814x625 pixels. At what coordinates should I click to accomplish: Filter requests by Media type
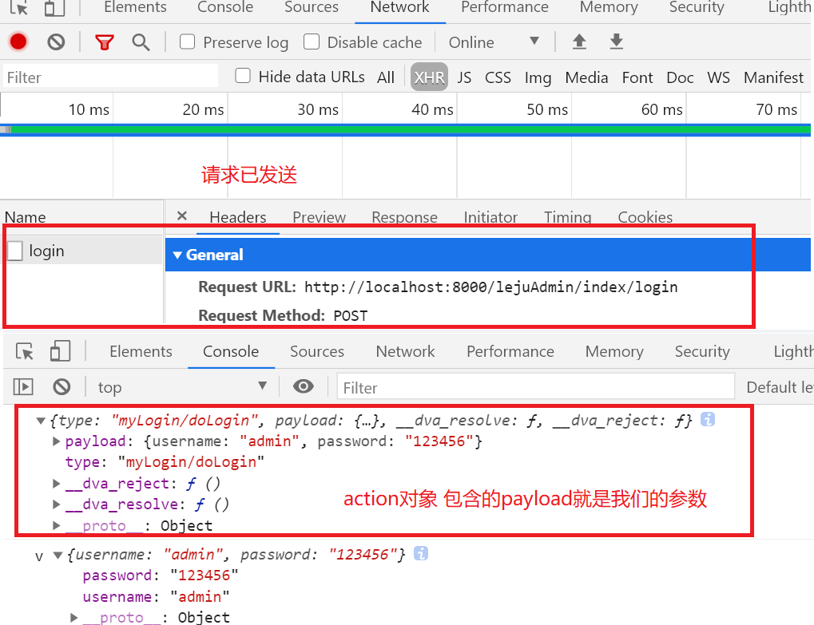click(x=586, y=77)
